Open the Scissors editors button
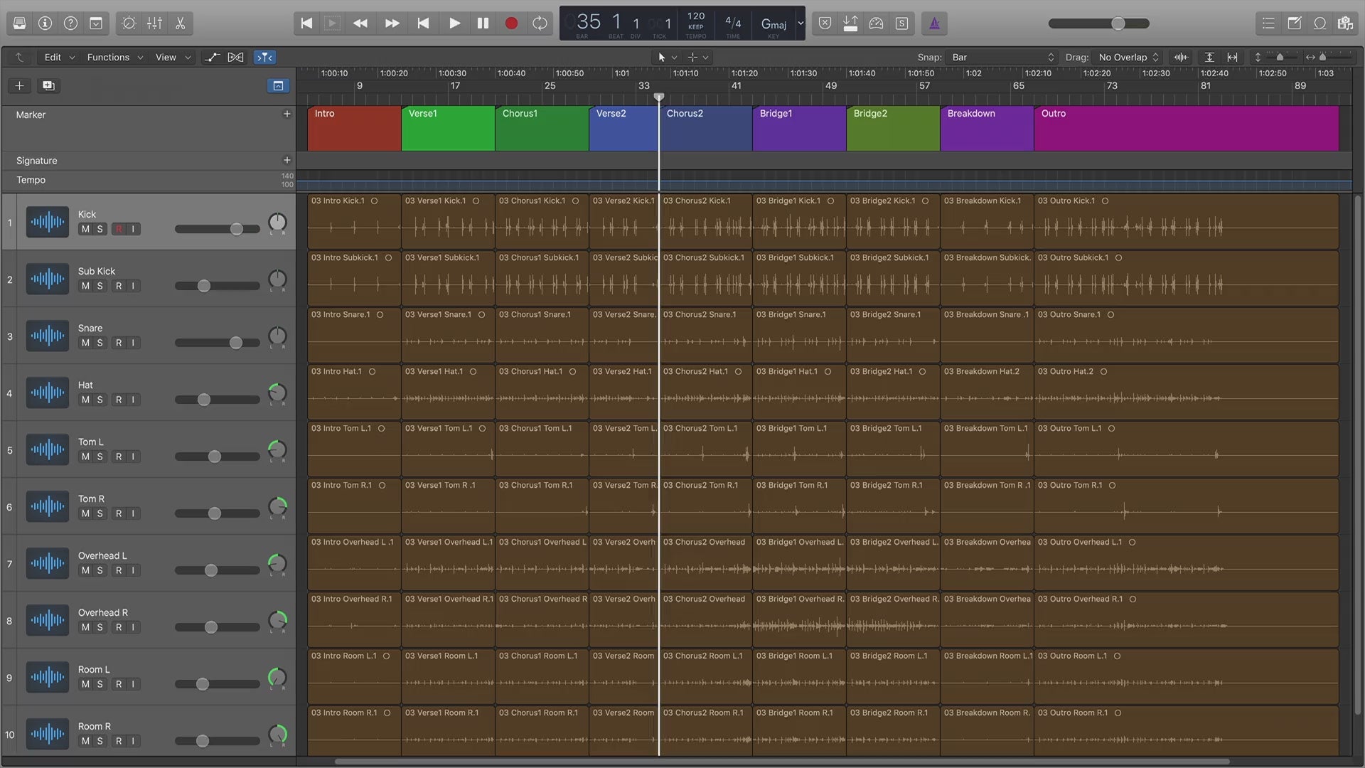 180,23
